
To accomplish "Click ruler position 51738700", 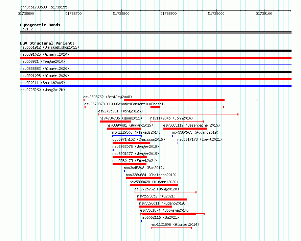I will coord(73,14).
